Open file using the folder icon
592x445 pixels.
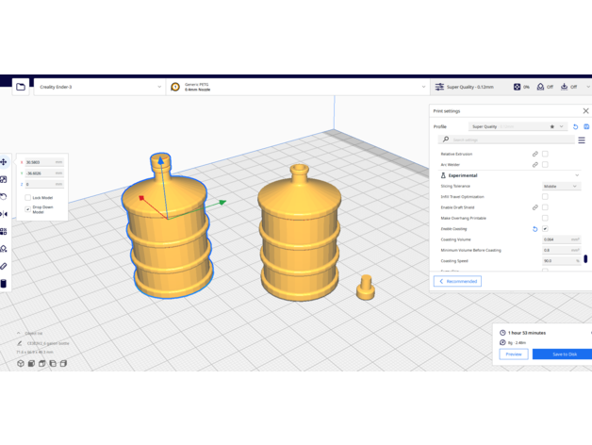21,87
